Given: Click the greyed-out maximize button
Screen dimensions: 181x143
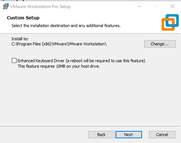Looking at the screenshot, I should click(156, 6).
